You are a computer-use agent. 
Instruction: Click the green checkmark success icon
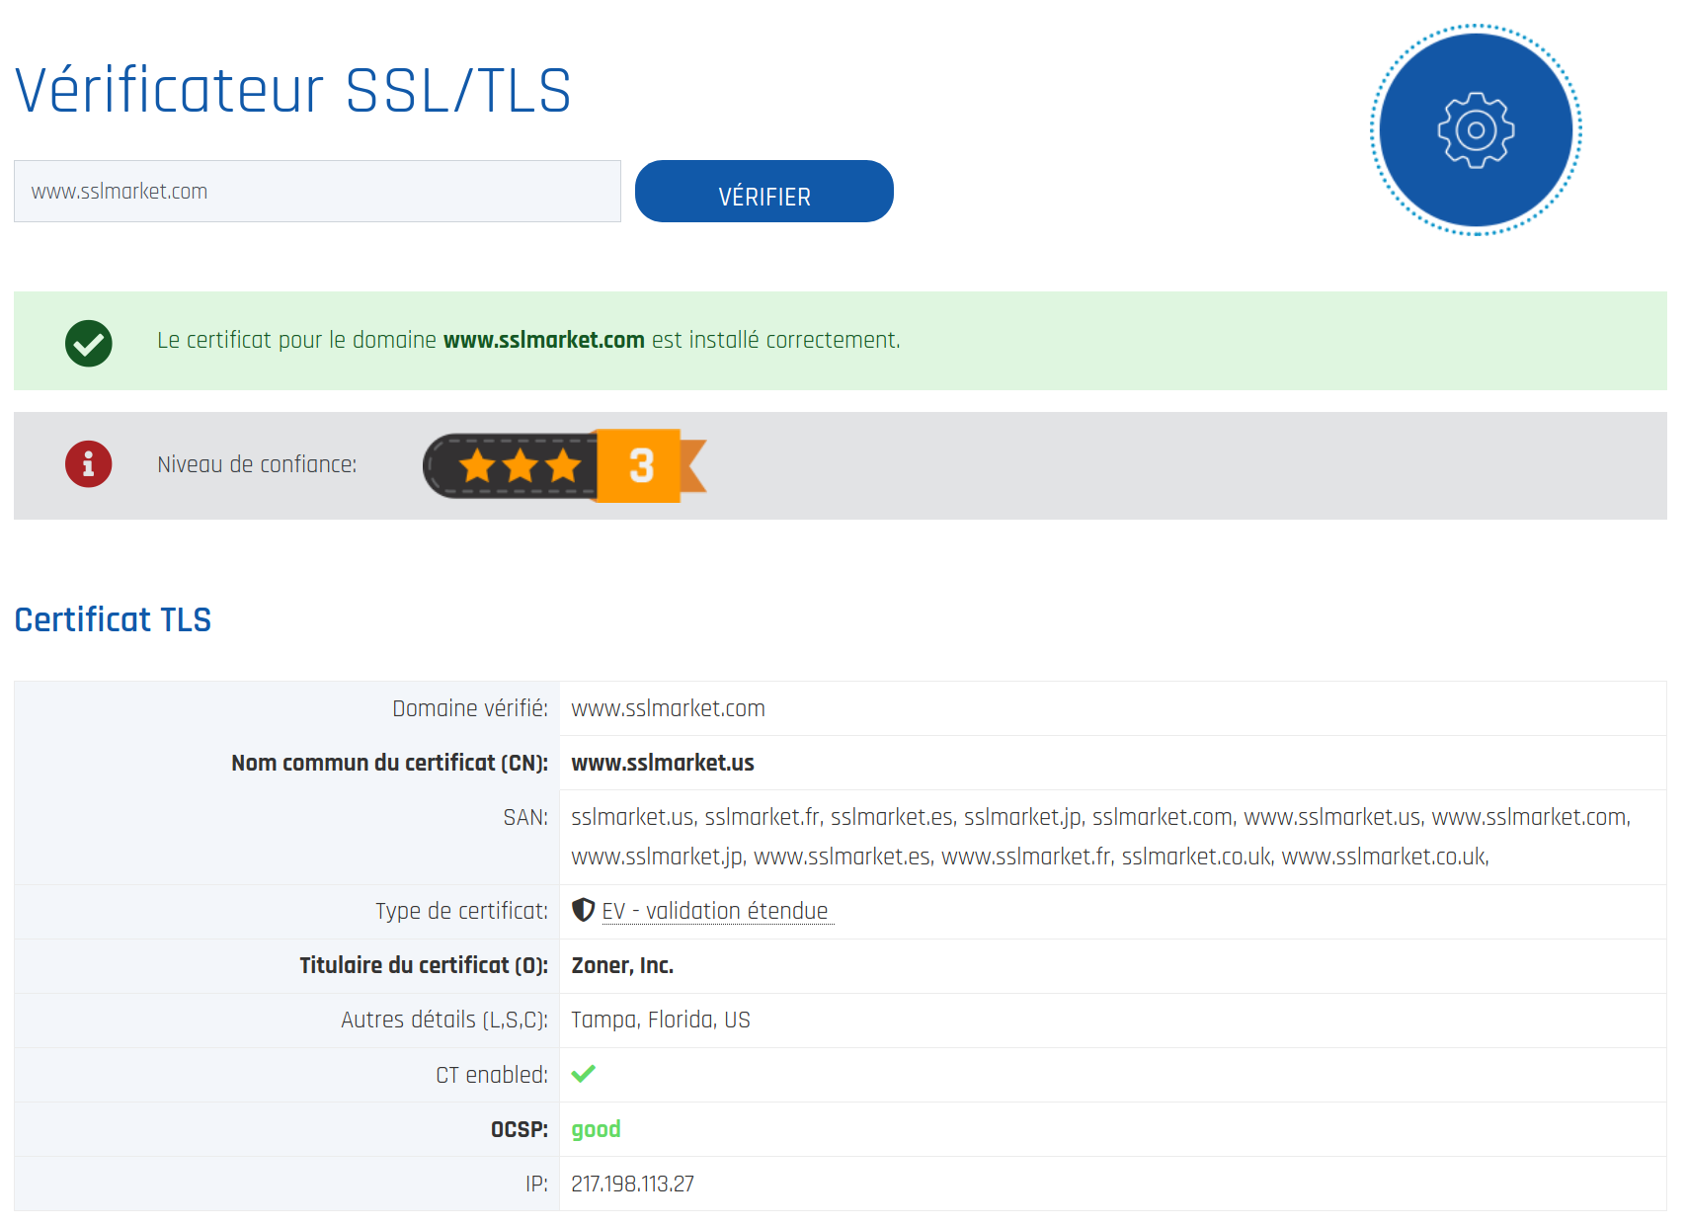89,343
